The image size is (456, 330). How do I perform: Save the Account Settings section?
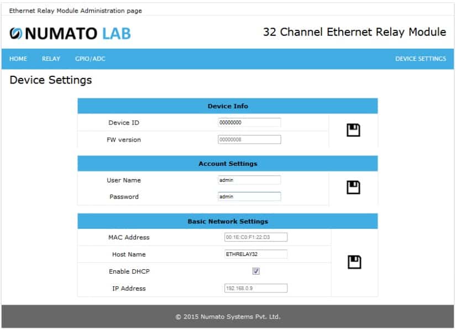(x=353, y=188)
